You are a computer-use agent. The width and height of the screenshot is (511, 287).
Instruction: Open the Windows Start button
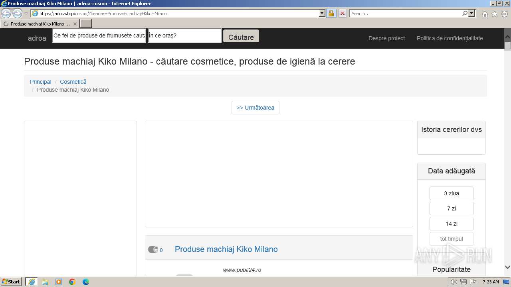coord(11,281)
